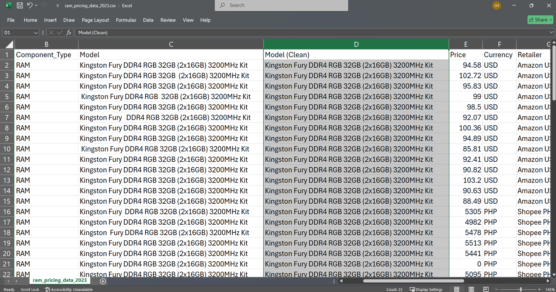Select the price cell 100.36
The image size is (556, 292).
(x=466, y=128)
